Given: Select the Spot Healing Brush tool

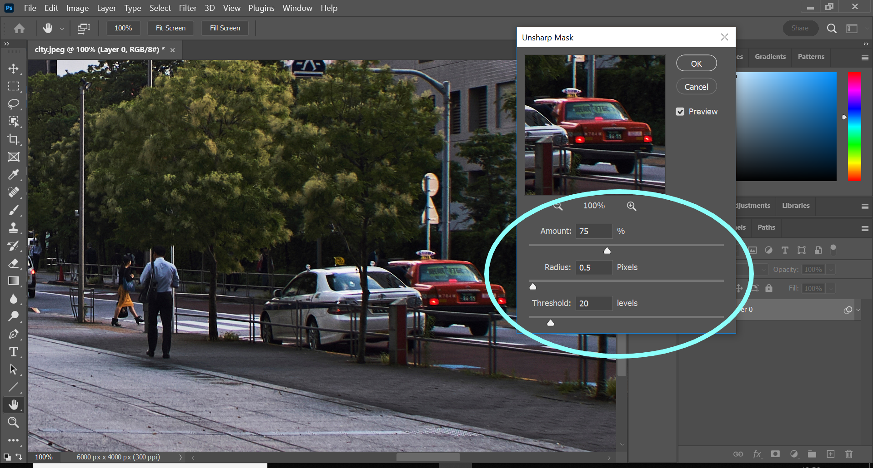Looking at the screenshot, I should (14, 192).
